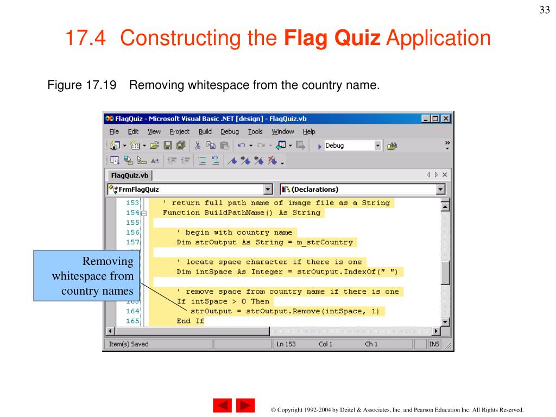Open the View menu
Image resolution: width=556 pixels, height=417 pixels.
coord(154,131)
